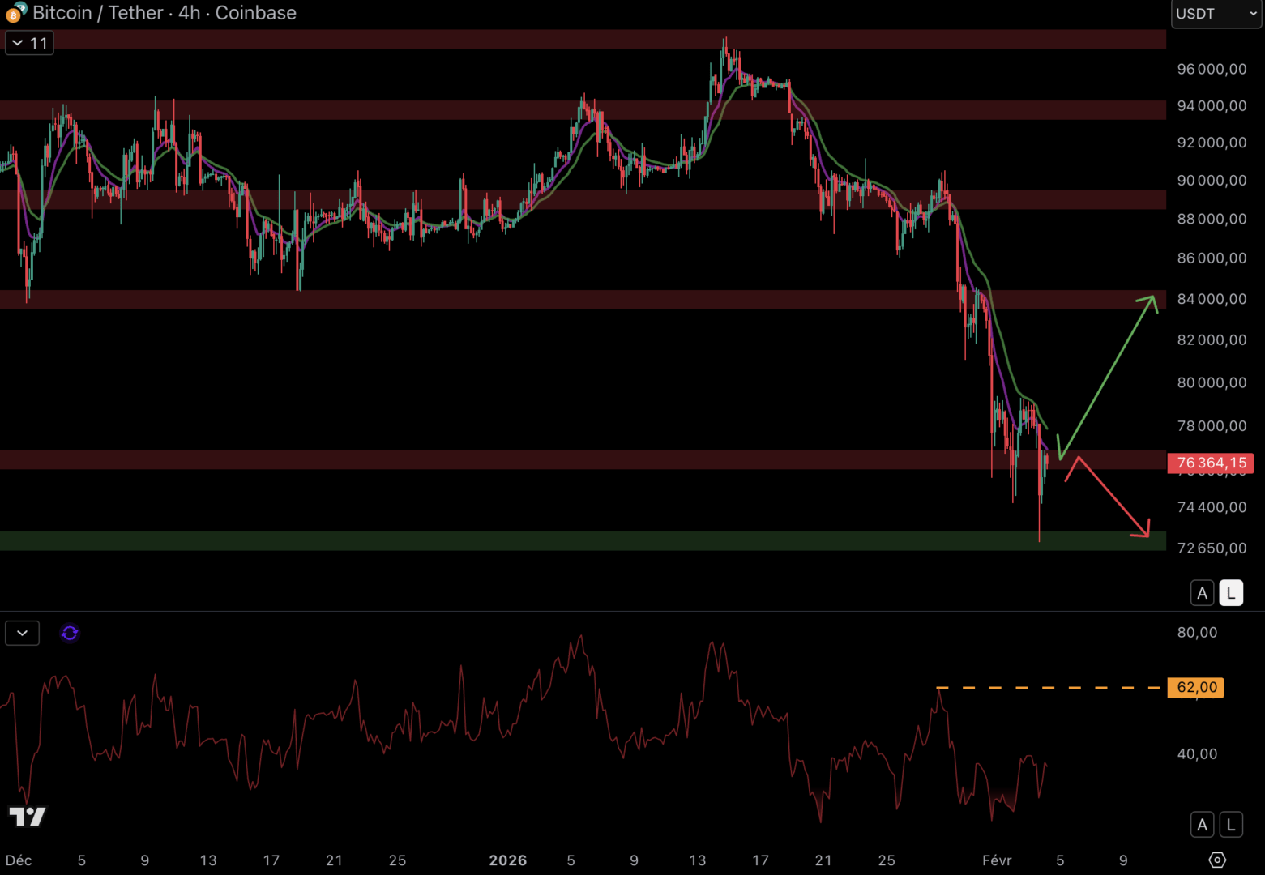Expand the collapsed indicators legend showing 11
The image size is (1265, 875).
click(30, 43)
